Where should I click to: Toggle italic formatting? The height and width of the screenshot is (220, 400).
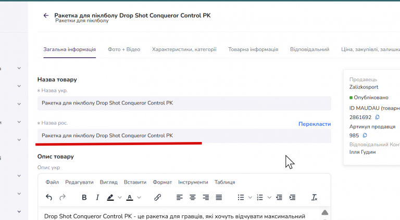(97, 197)
